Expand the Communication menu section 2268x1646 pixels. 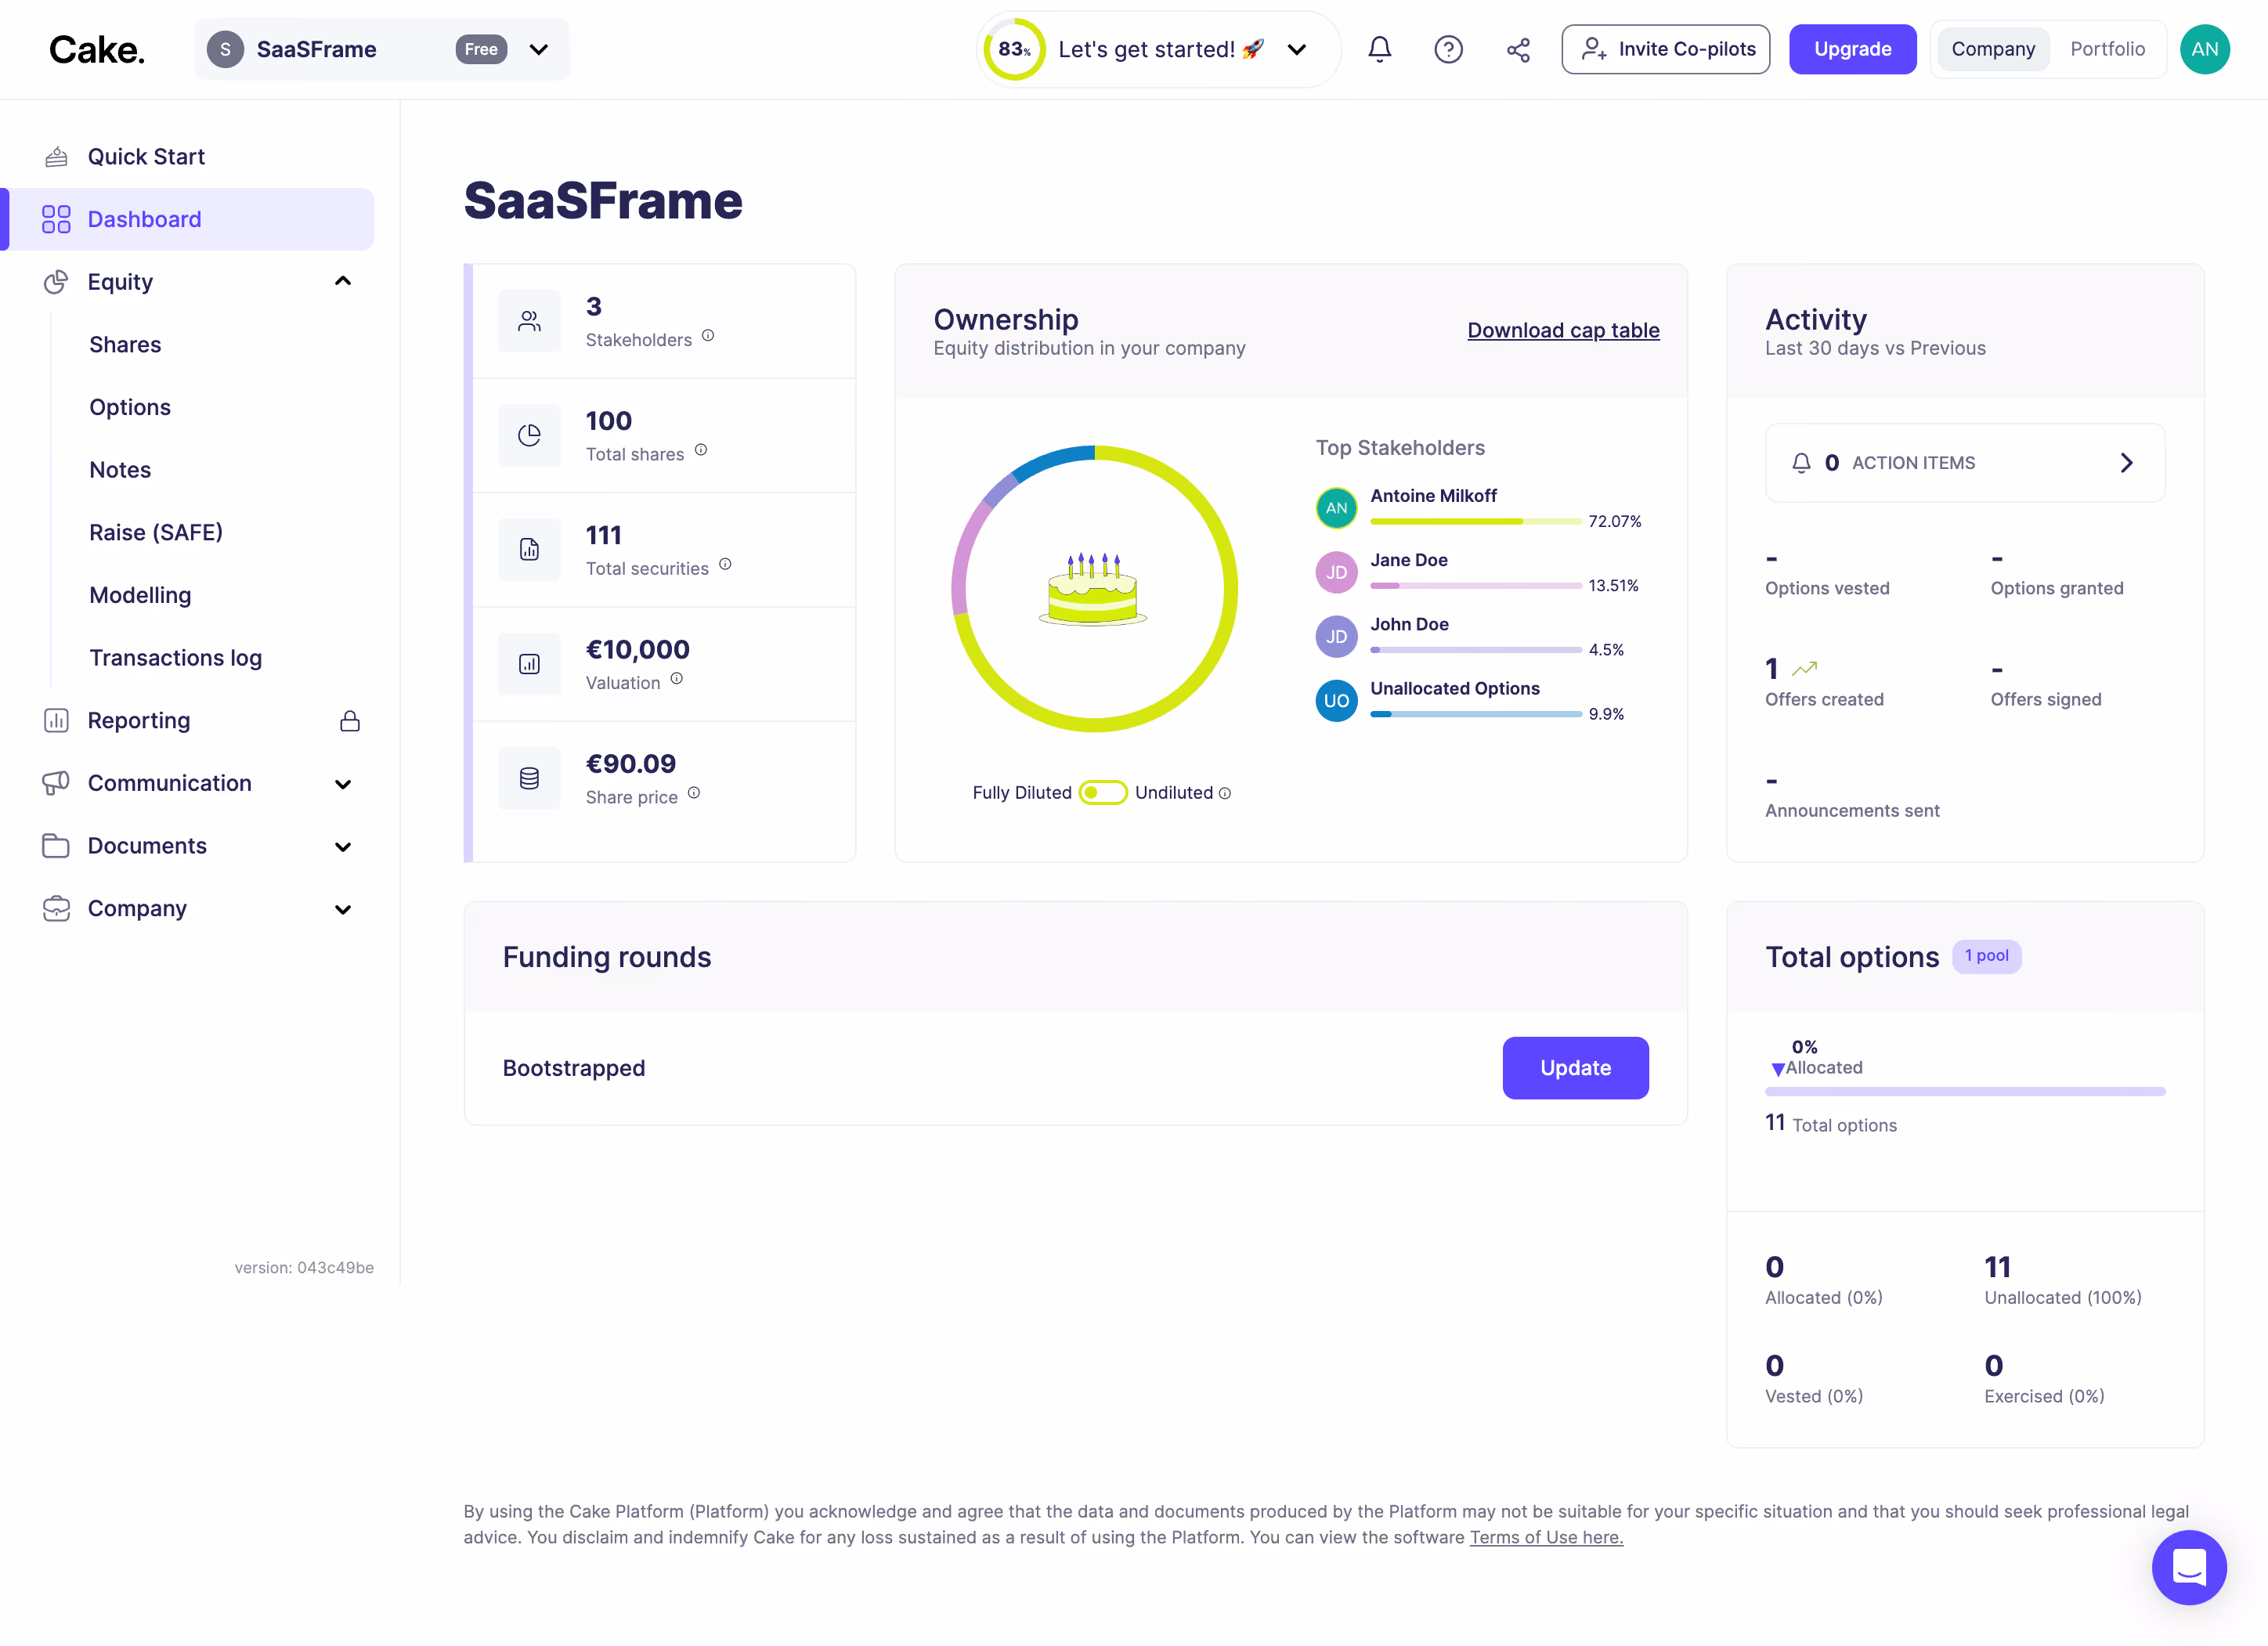343,784
